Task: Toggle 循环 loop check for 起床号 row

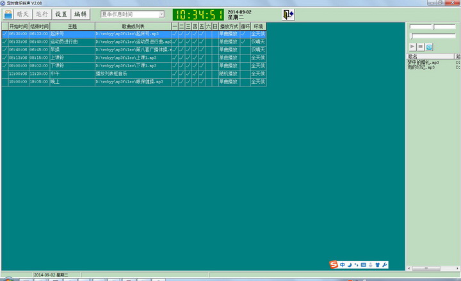Action: pos(245,34)
